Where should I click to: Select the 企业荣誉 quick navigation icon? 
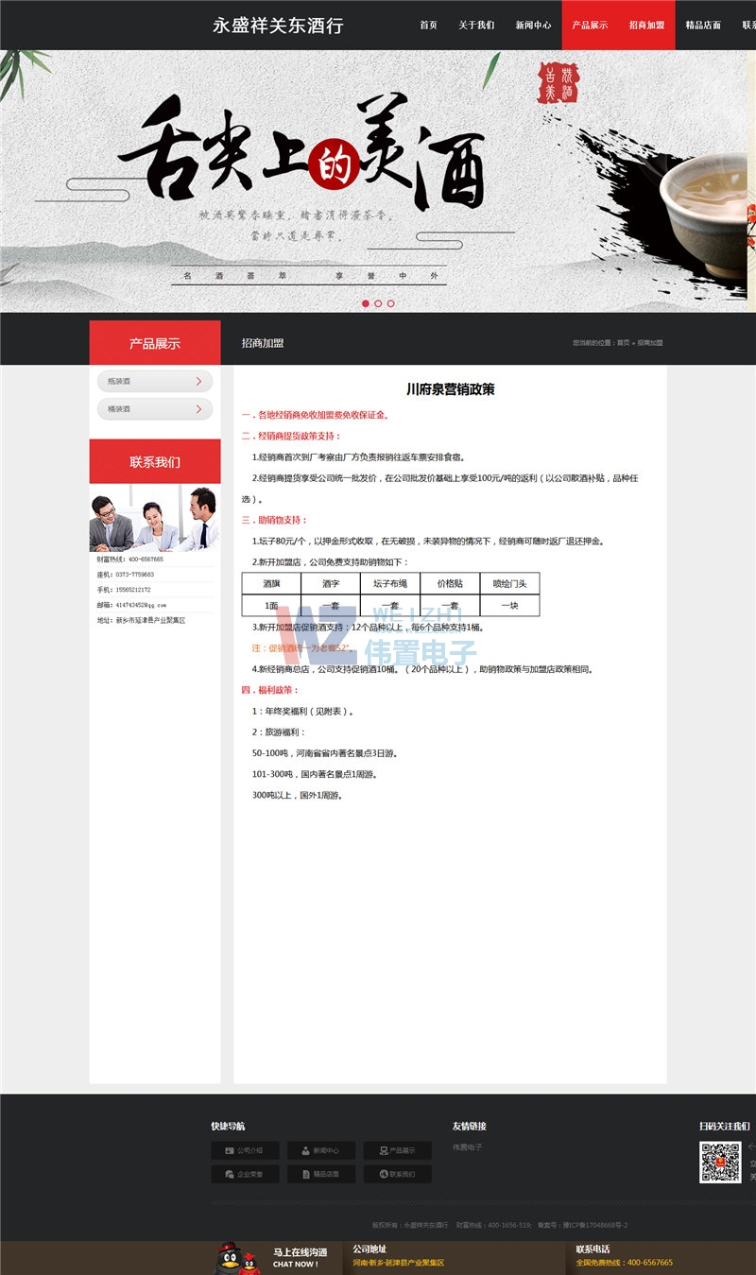coord(230,1173)
